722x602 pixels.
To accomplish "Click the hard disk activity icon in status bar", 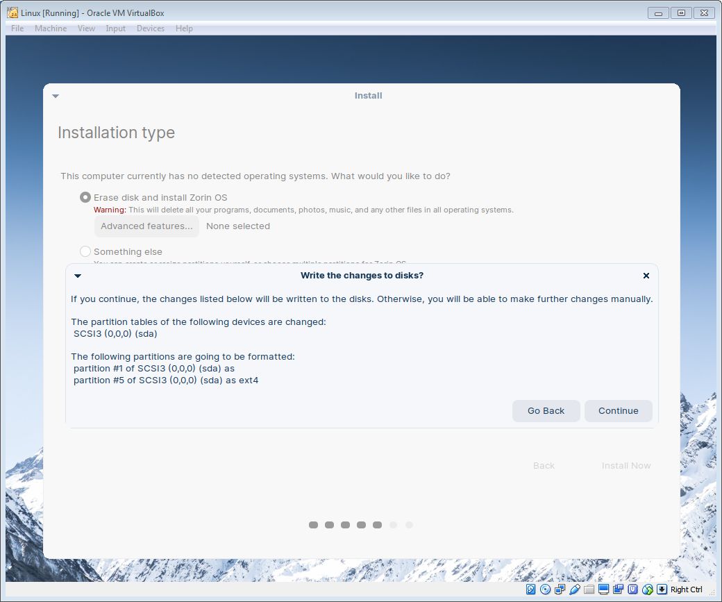I will coord(530,589).
